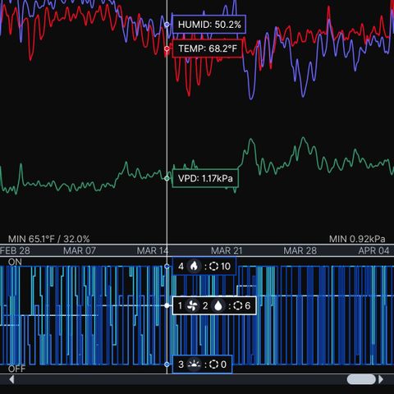Click the green VPD data point on cursor line

(167, 178)
